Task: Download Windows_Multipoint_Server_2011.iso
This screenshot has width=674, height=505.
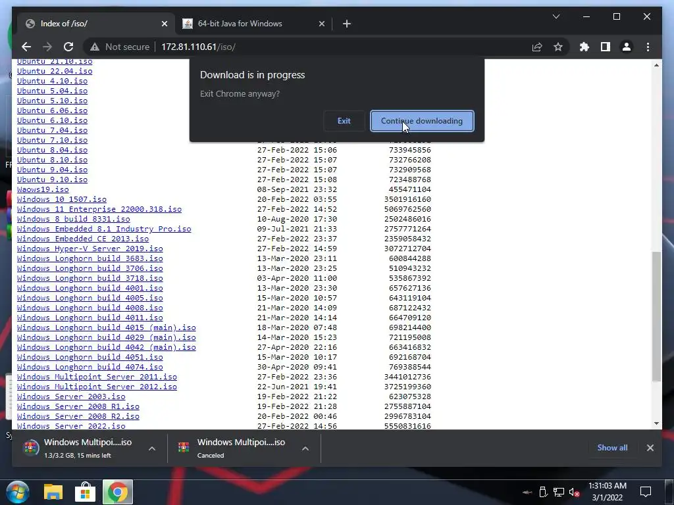Action: click(97, 377)
